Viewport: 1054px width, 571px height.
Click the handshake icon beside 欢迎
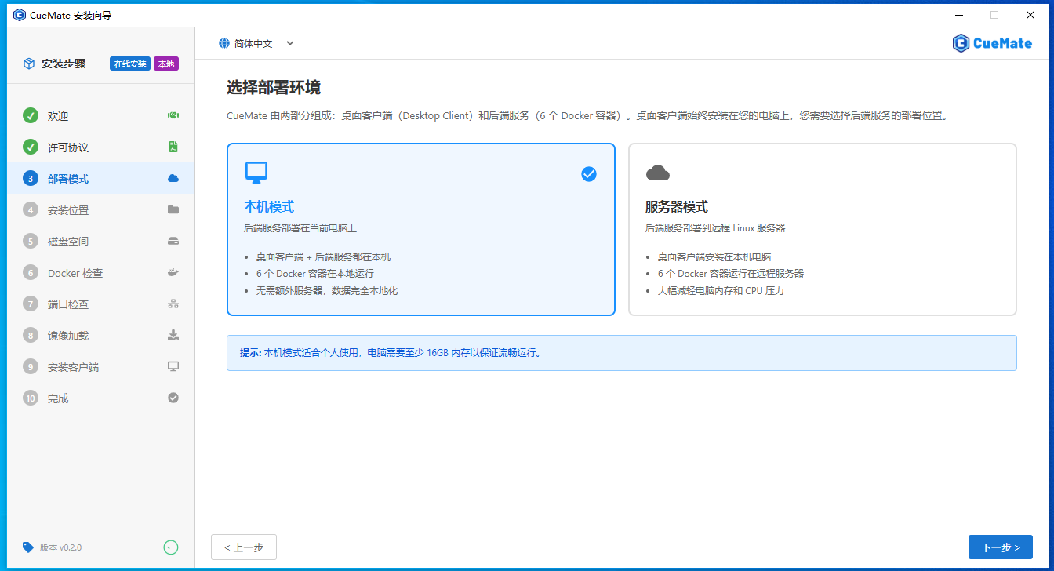(173, 116)
